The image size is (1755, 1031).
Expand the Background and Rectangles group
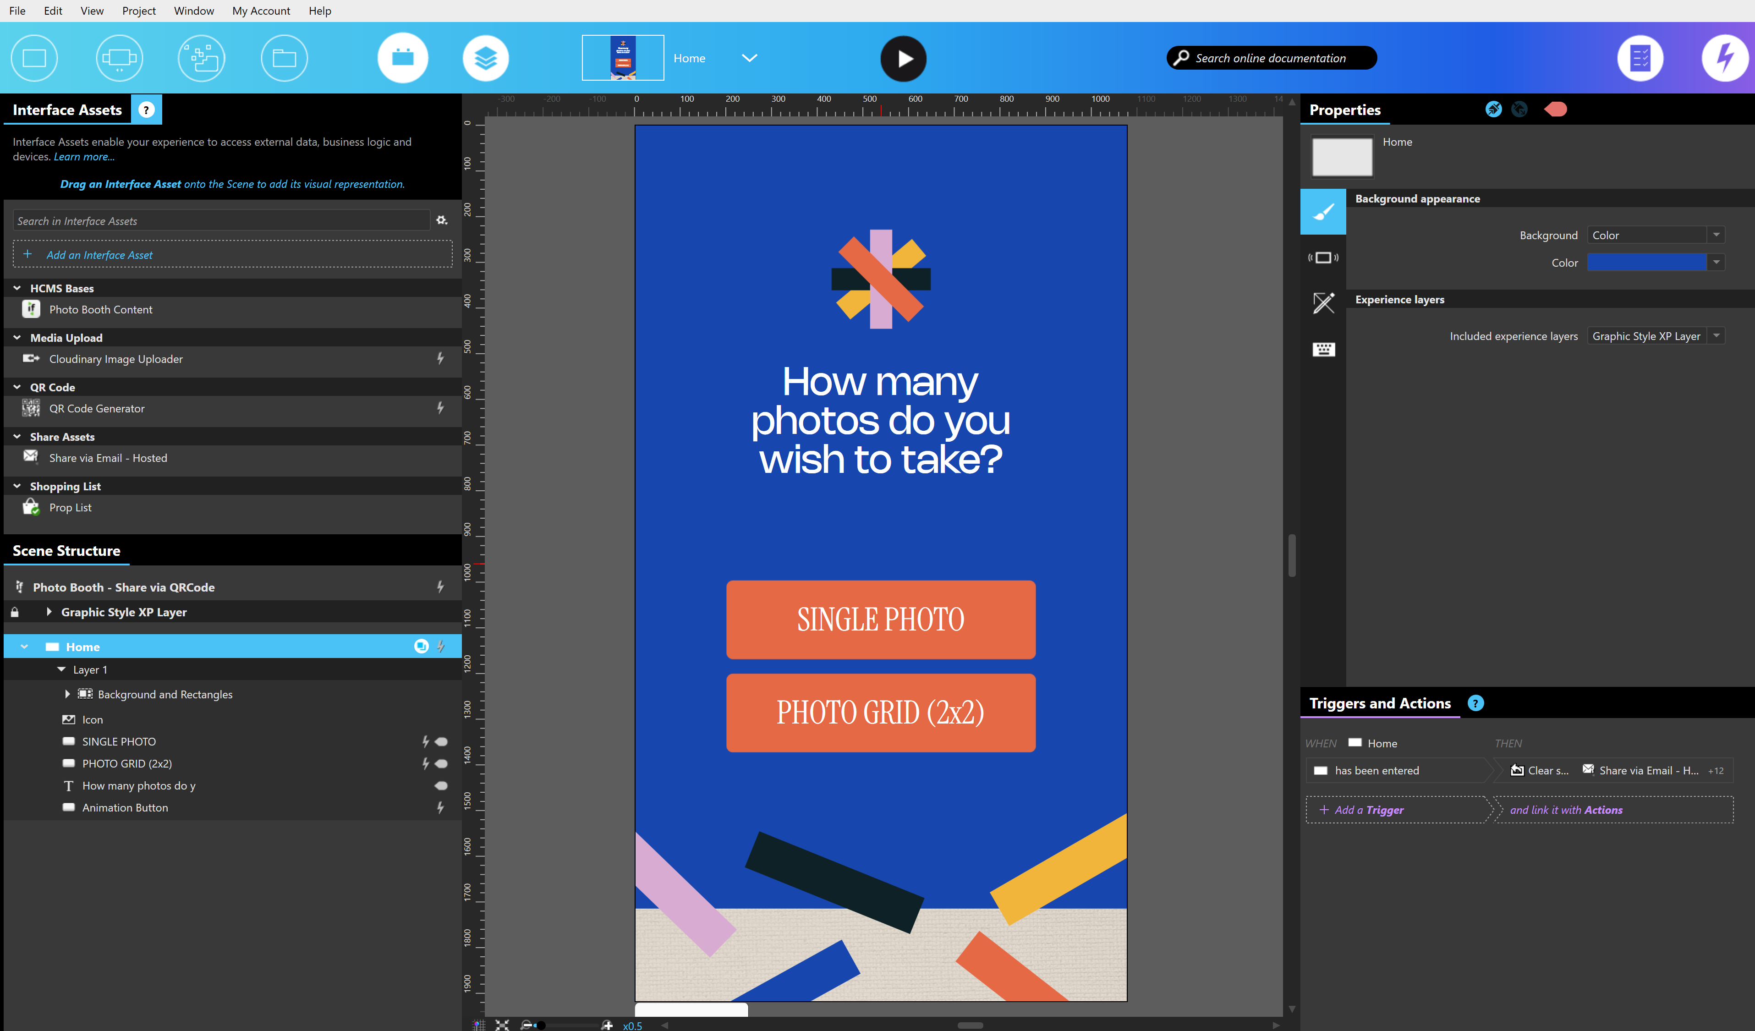[x=67, y=694]
